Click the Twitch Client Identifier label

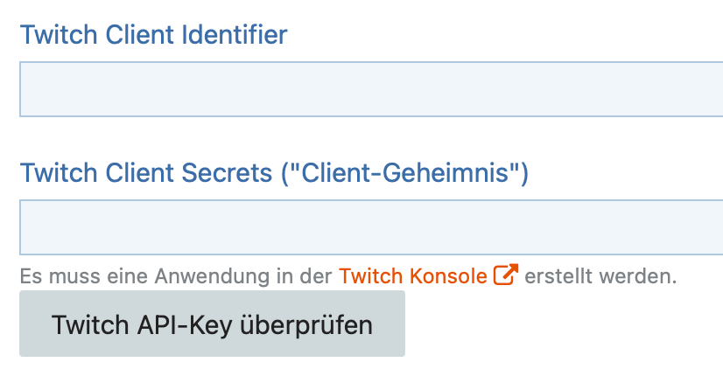pos(153,35)
